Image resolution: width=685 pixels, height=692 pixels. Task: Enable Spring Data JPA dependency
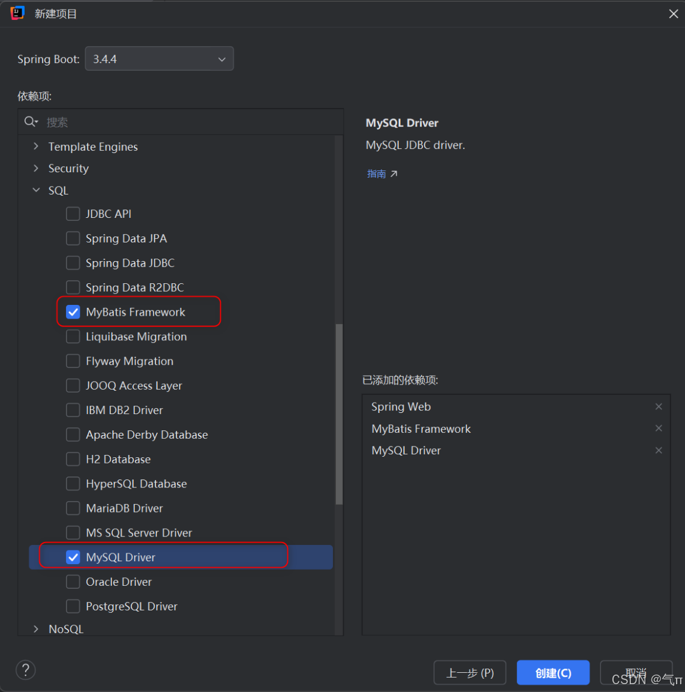pos(73,238)
